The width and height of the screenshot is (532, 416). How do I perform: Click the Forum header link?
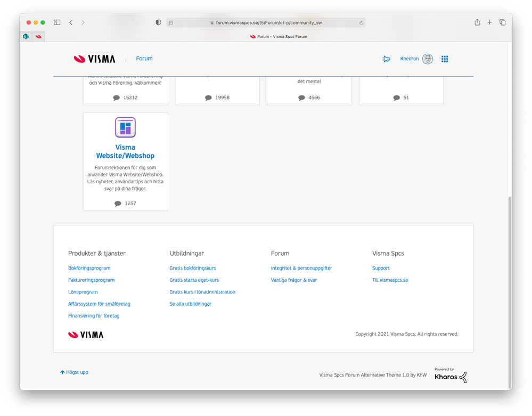coord(144,59)
